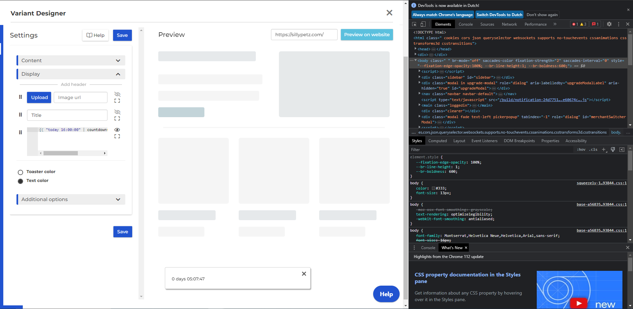Toggle the :hov element state option

pos(581,149)
